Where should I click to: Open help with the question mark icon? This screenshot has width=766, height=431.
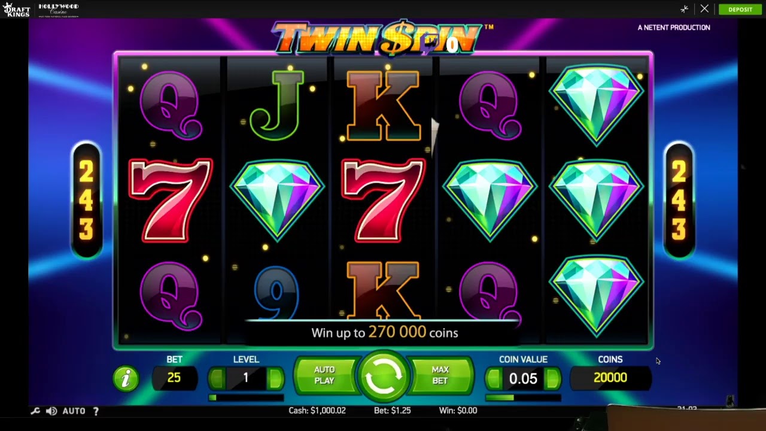tap(96, 411)
